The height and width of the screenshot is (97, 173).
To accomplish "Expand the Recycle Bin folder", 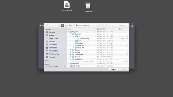I will click(x=68, y=66).
